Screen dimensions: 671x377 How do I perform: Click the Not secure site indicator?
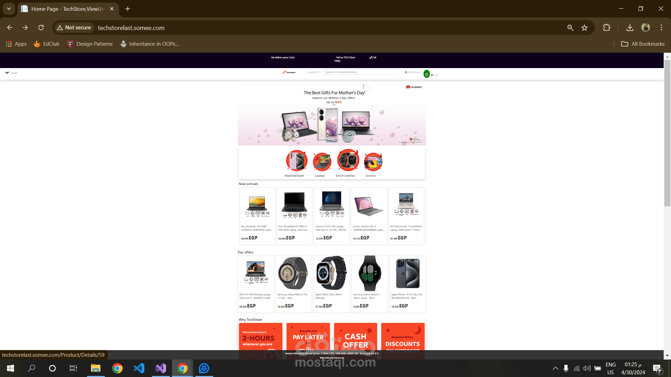pos(74,28)
